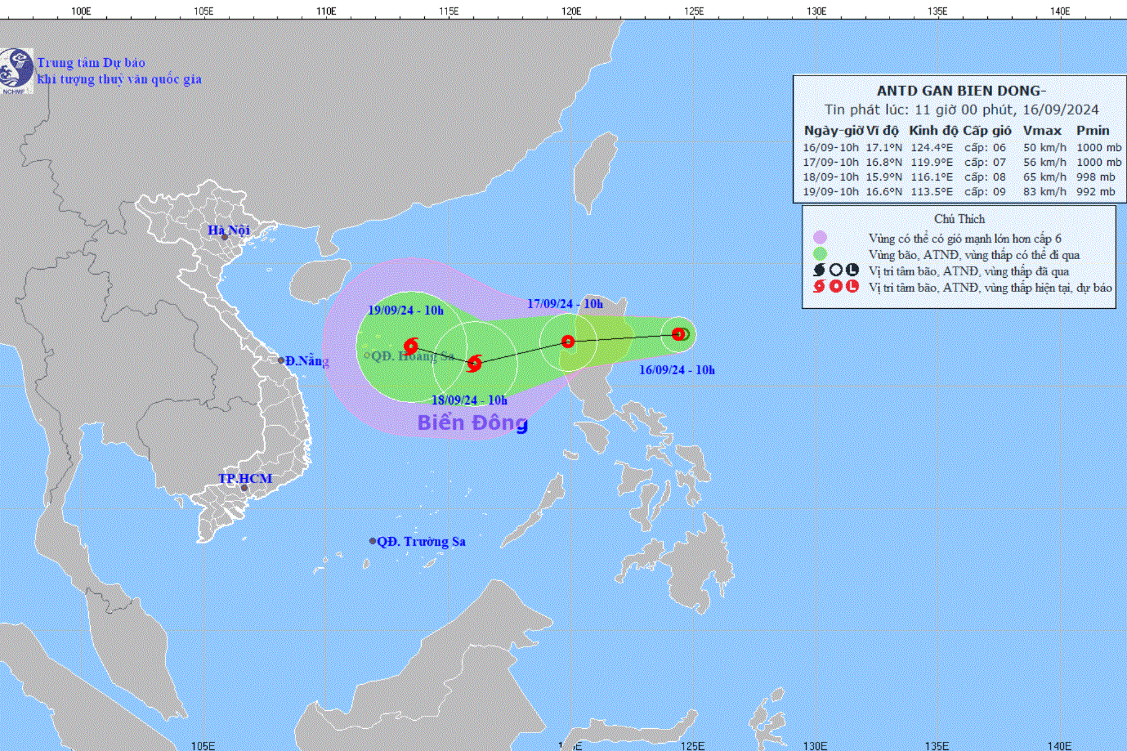Select the red storm marker for 19/09/24
Image resolution: width=1127 pixels, height=751 pixels.
coord(411,346)
